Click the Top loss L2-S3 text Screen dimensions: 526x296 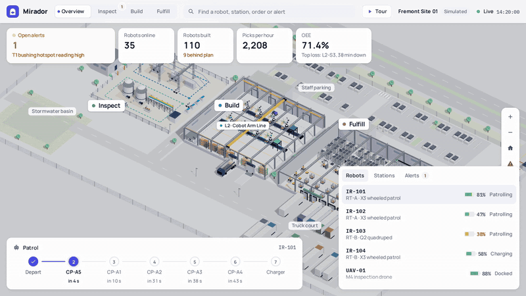coord(333,55)
